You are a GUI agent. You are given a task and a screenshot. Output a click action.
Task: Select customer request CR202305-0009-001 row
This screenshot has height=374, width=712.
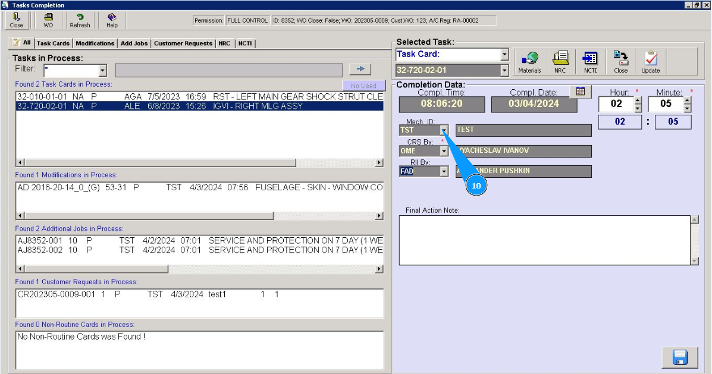click(x=200, y=294)
